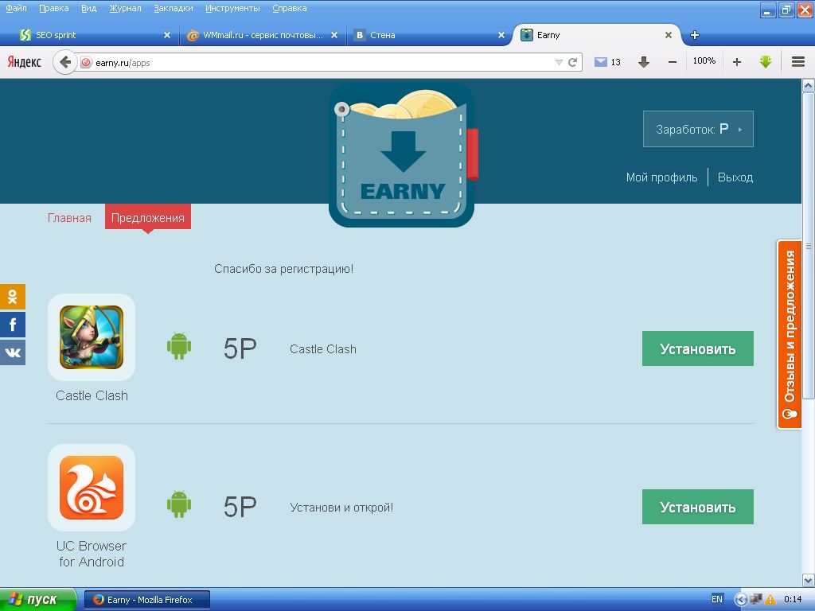Image resolution: width=815 pixels, height=611 pixels.
Task: Click the 0:14 taskbar clock
Action: 793,599
